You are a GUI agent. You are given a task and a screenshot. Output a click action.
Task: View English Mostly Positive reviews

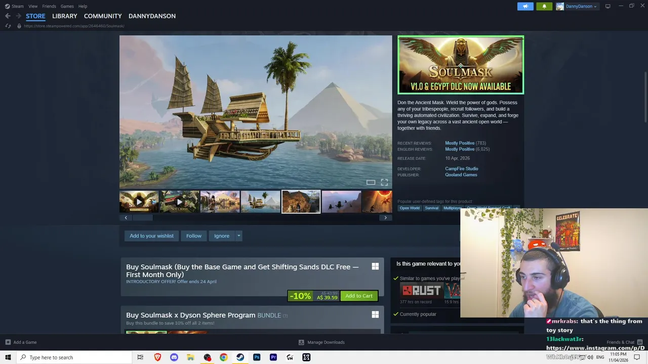click(460, 149)
